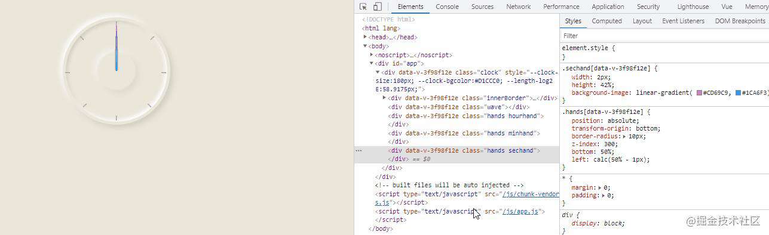
Task: Select the html lang node
Action: (x=381, y=28)
